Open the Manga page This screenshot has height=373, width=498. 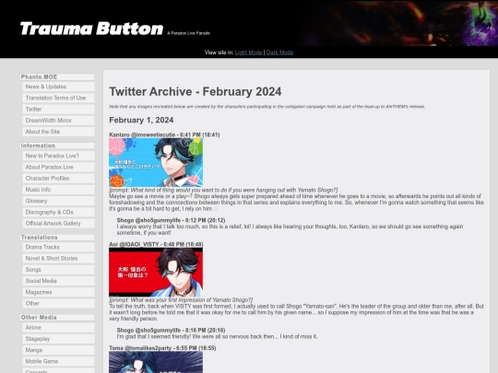pos(58,350)
